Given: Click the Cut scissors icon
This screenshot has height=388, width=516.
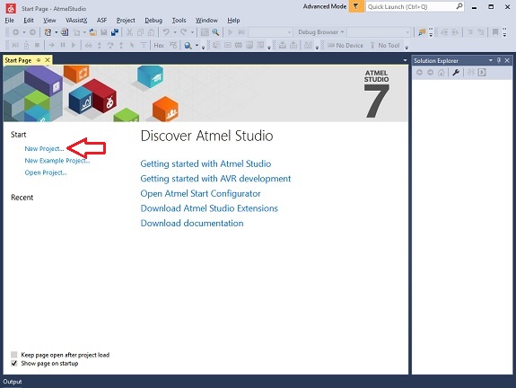Looking at the screenshot, I should tap(129, 32).
